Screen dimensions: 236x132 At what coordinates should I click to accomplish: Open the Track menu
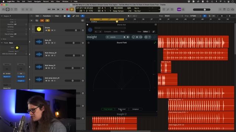tap(29, 1)
